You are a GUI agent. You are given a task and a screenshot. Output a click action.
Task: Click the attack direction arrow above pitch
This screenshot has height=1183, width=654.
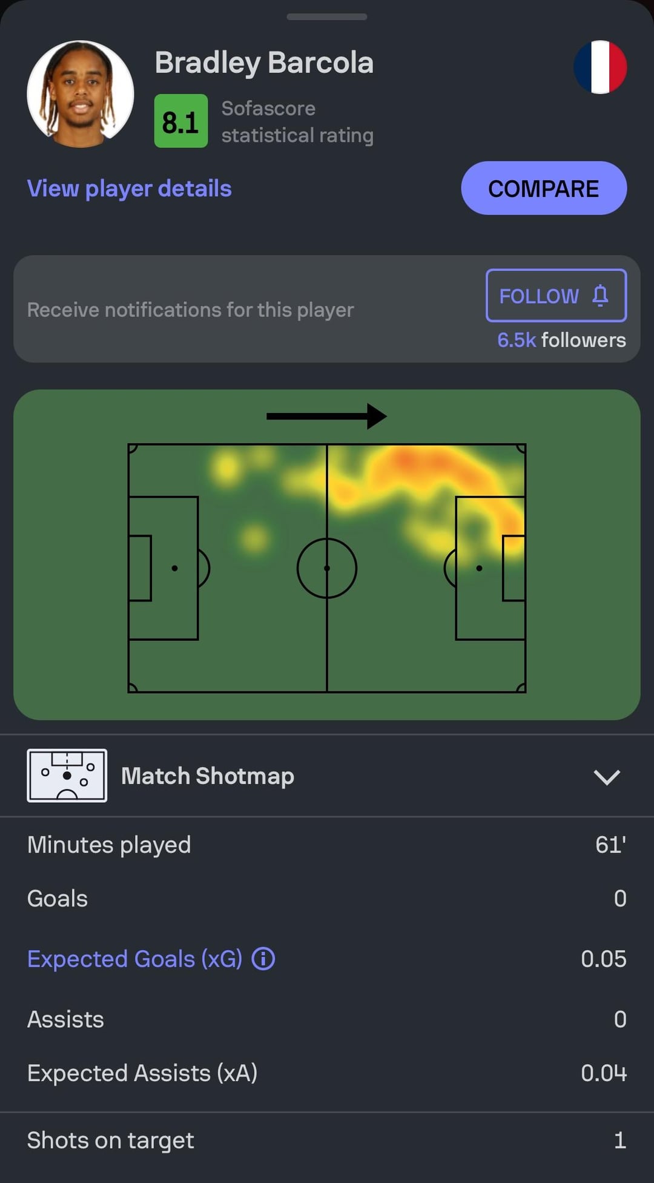click(326, 416)
